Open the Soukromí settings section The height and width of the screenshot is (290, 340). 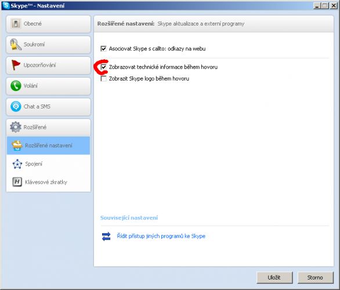(48, 45)
